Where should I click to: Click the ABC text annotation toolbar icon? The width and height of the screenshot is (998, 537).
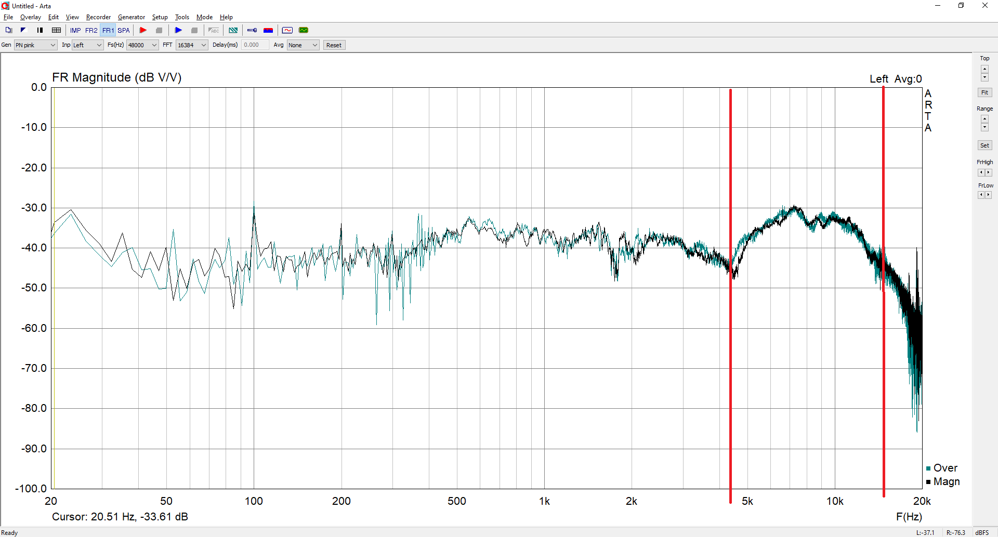pyautogui.click(x=214, y=30)
